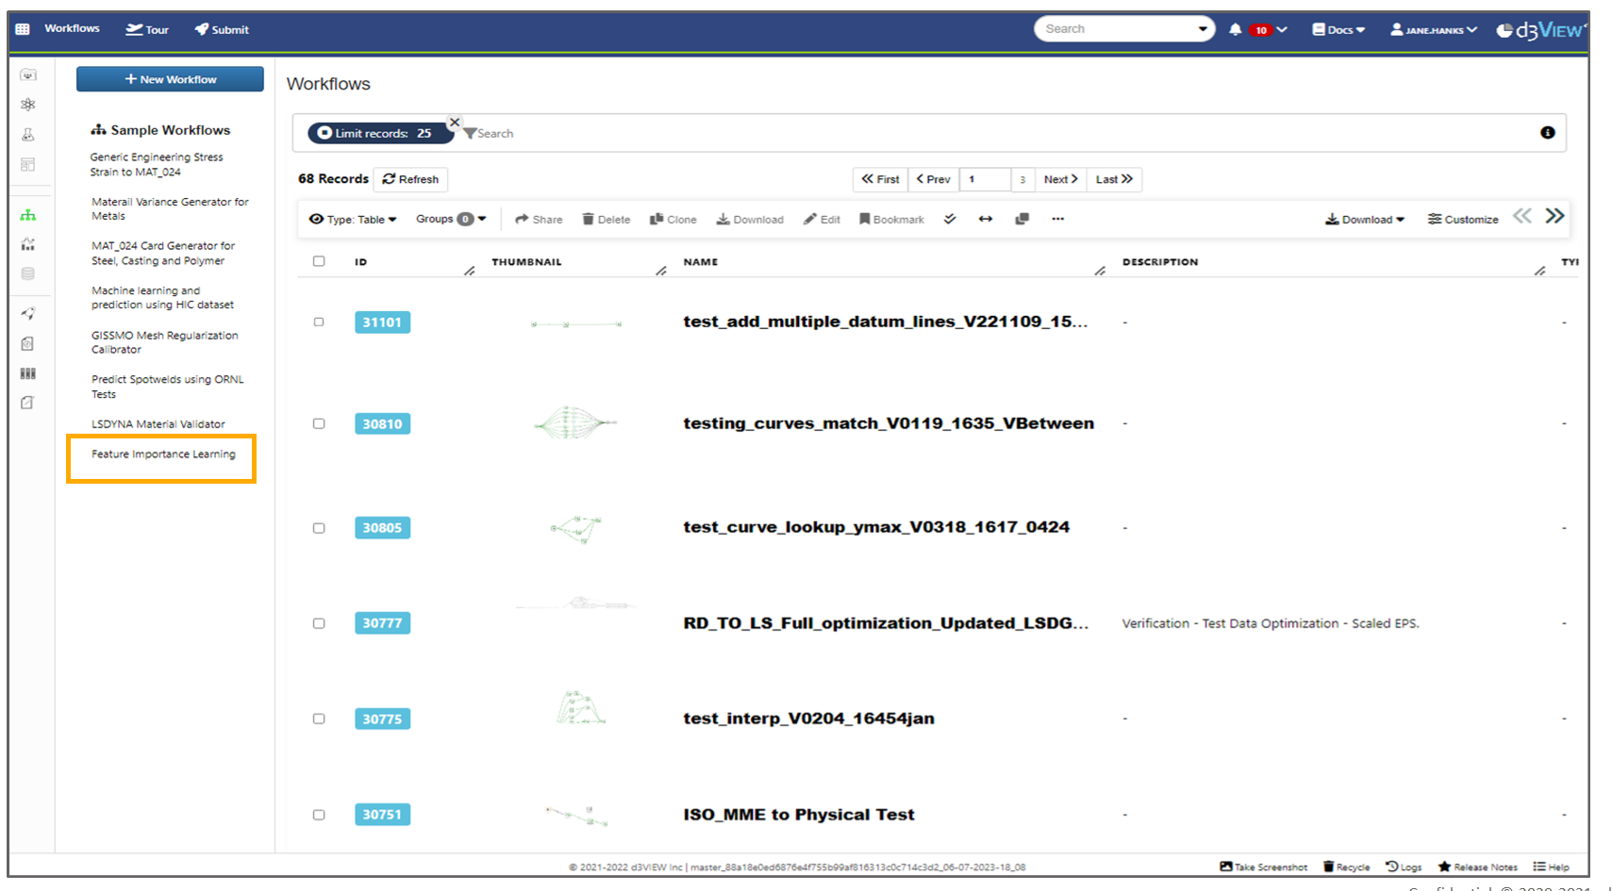Expand the JANE.HANKS user account dropdown

click(1432, 28)
